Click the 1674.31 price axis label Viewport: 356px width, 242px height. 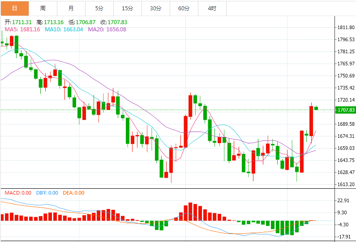point(346,136)
